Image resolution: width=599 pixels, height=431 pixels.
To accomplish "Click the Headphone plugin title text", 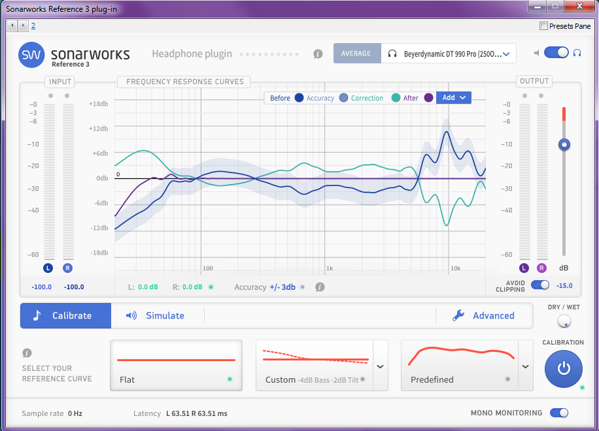I will [x=192, y=54].
